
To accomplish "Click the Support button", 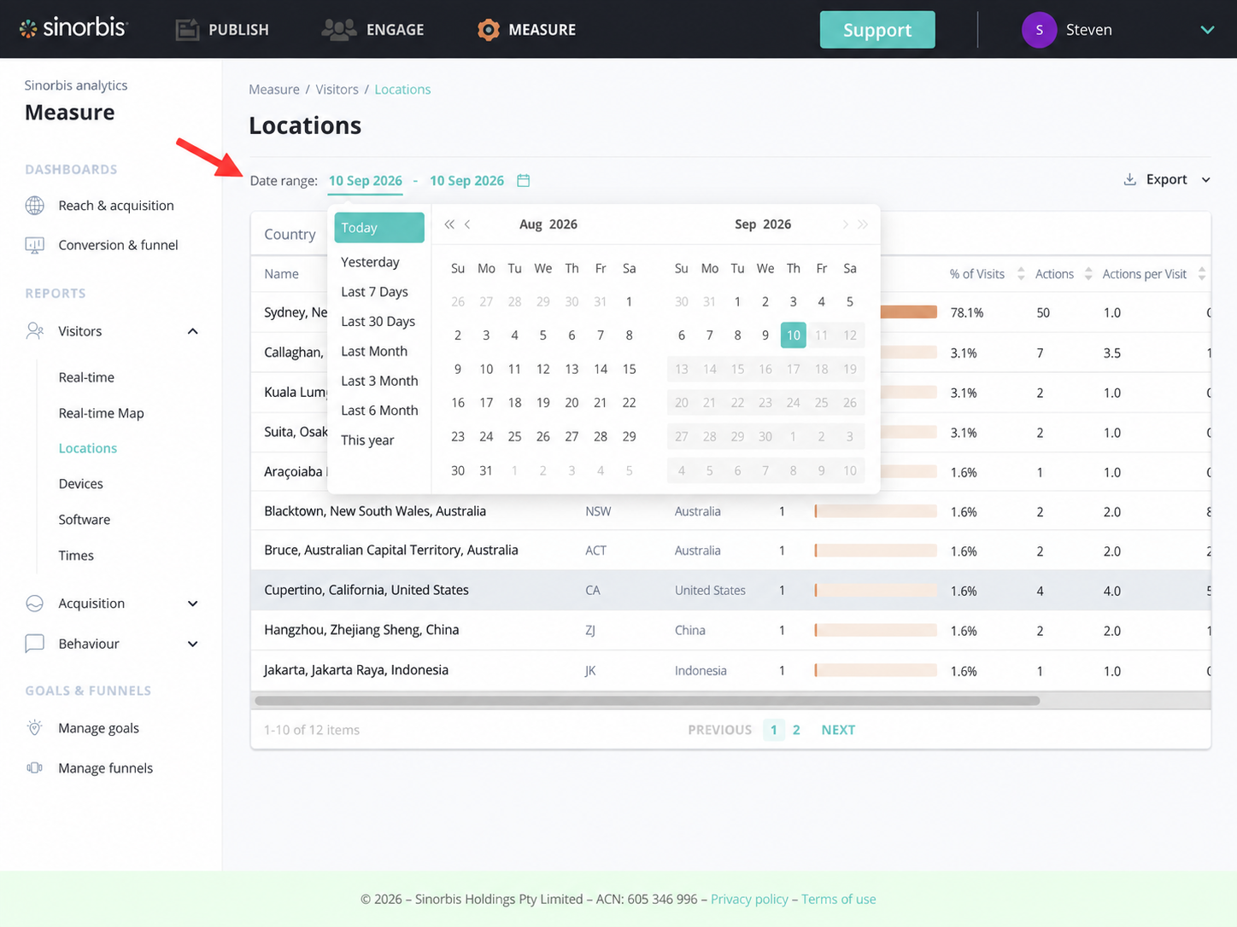I will [x=877, y=30].
